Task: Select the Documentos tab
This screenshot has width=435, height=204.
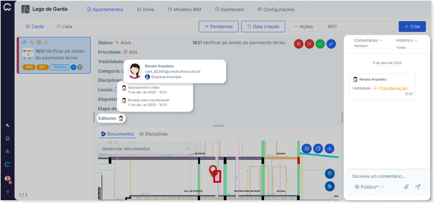Action: 117,134
